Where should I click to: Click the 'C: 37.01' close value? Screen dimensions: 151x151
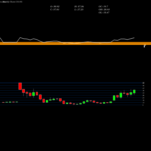pyautogui.click(x=55, y=10)
